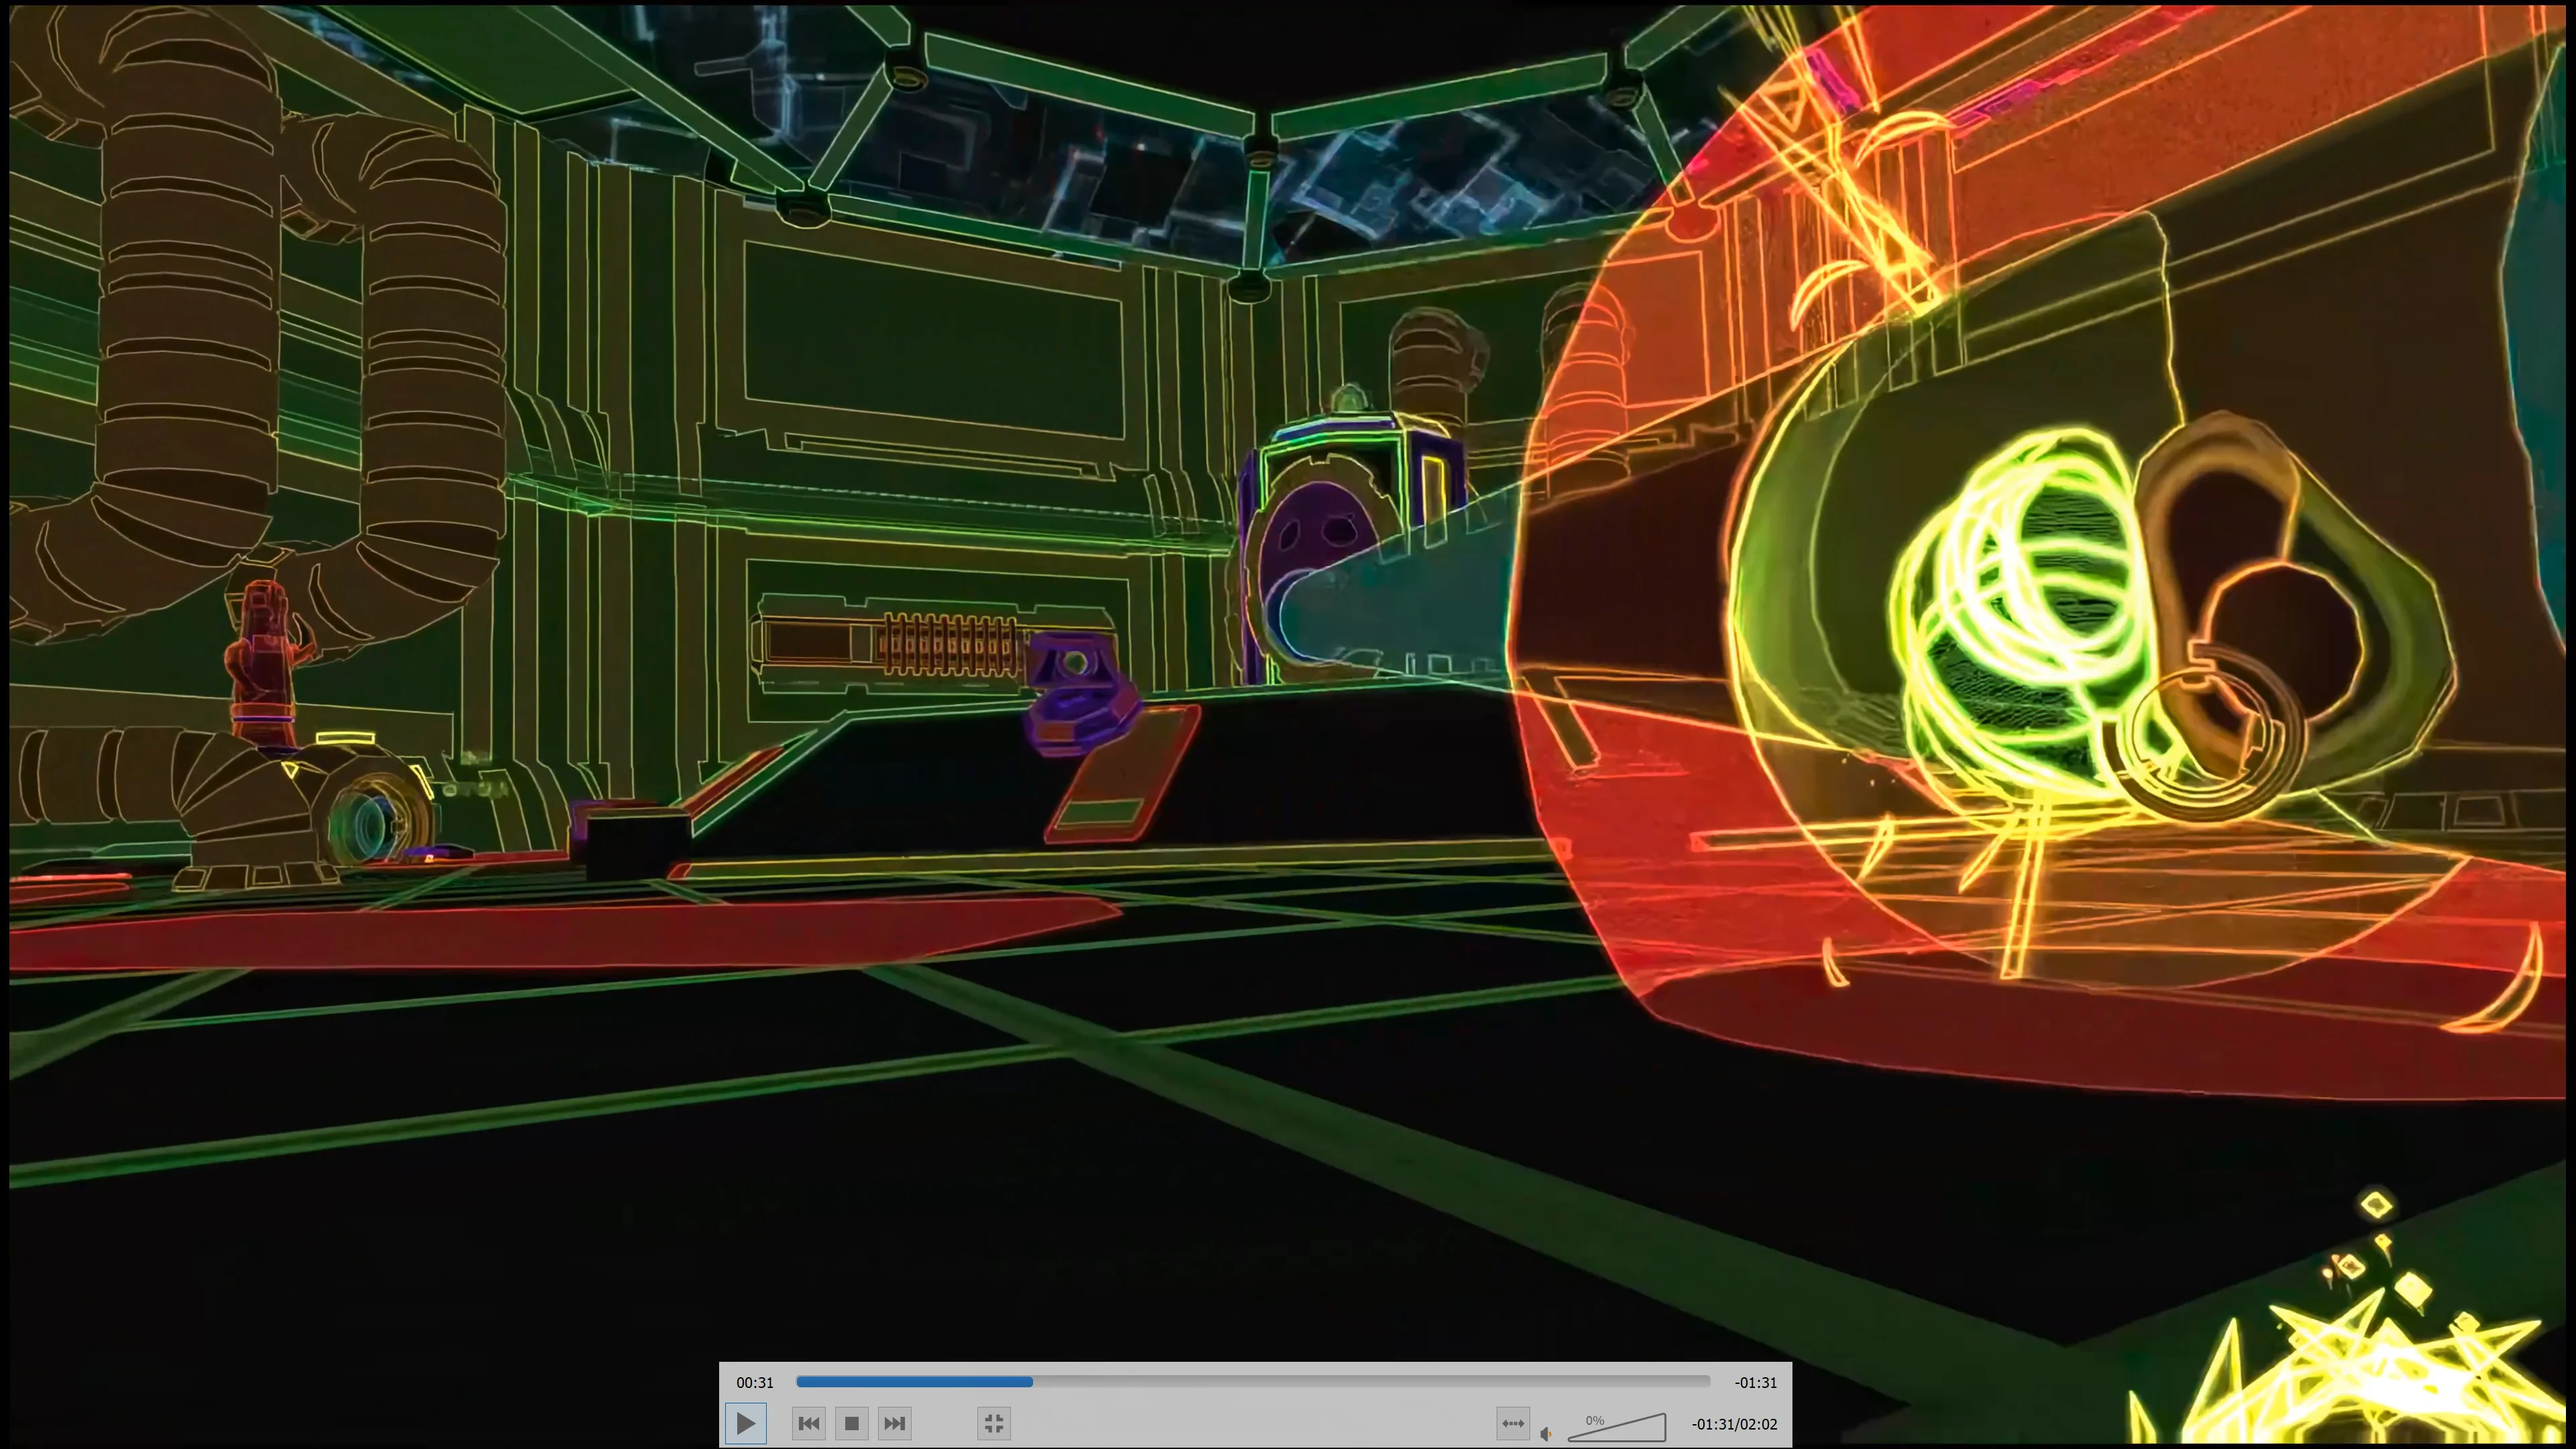This screenshot has width=2576, height=1449.
Task: Open the playback shuttle speed control
Action: point(1513,1423)
